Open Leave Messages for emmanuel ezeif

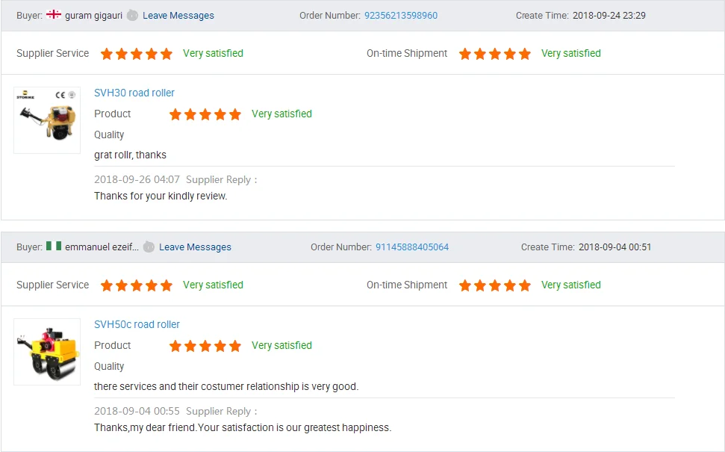(195, 247)
